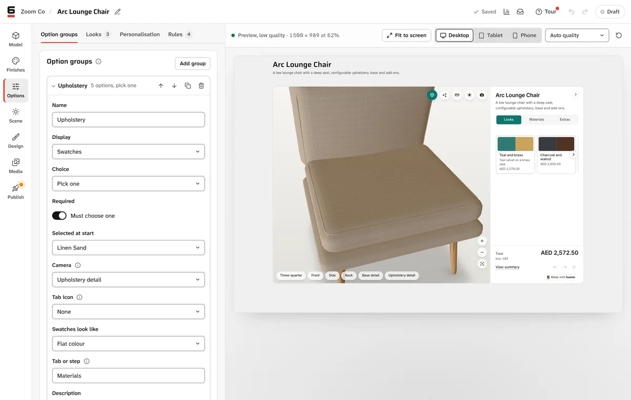Image resolution: width=631 pixels, height=400 pixels.
Task: Click the info icon beside the Option groups heading
Action: click(x=98, y=62)
